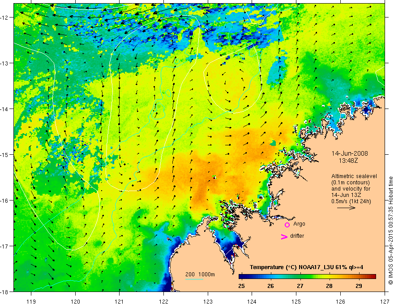Click the '(0.1m contours)' legend line
This screenshot has height=305, width=394.
[351, 183]
